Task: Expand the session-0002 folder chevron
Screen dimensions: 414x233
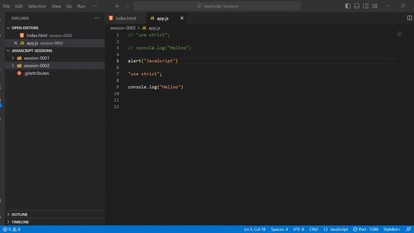Action: [x=13, y=65]
